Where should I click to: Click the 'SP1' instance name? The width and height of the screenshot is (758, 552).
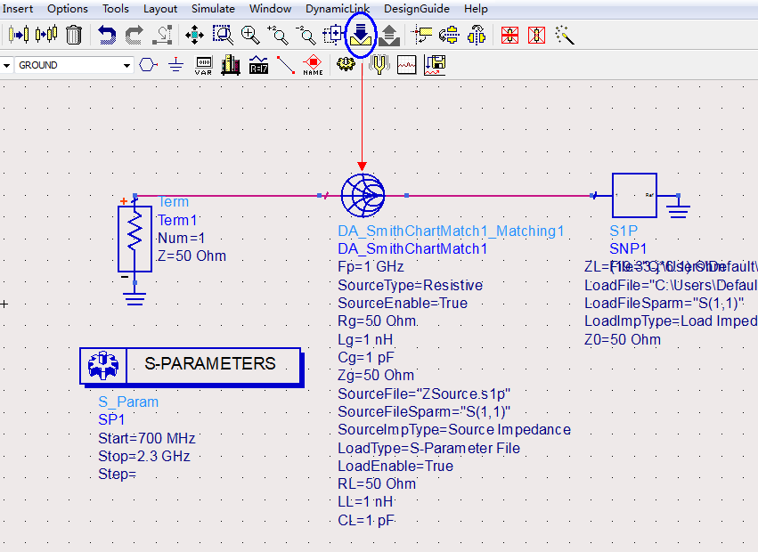pyautogui.click(x=111, y=420)
